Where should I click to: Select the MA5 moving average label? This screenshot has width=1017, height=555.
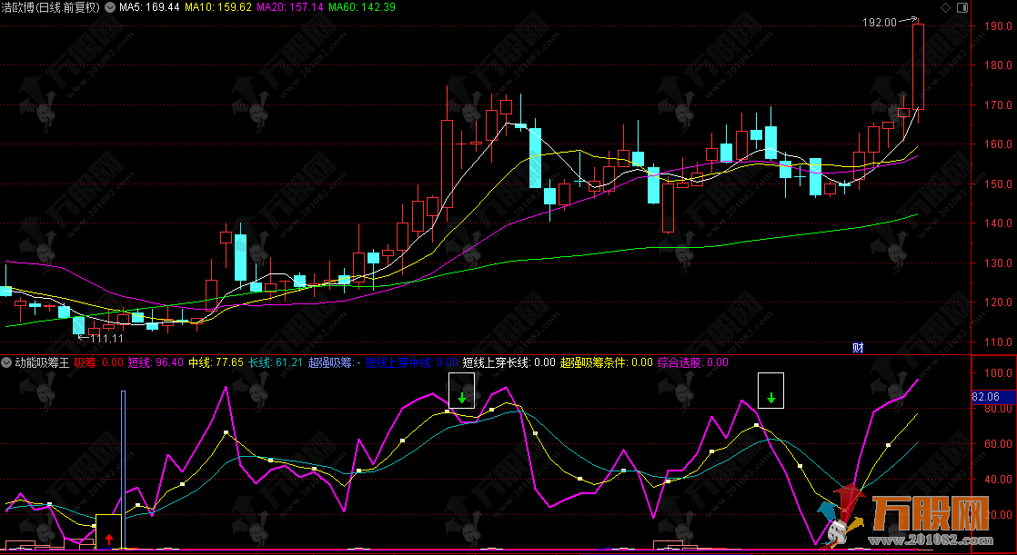tap(149, 7)
